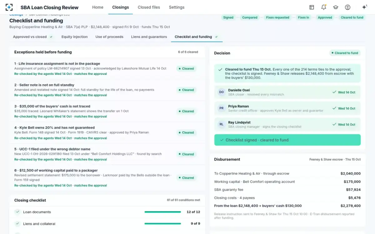Click the '61 of 61 conditions met' text
375x234 pixels.
[x=183, y=200]
